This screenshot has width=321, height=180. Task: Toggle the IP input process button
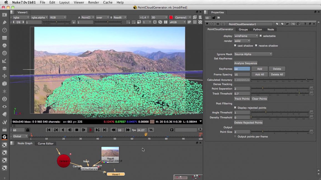pos(189,22)
